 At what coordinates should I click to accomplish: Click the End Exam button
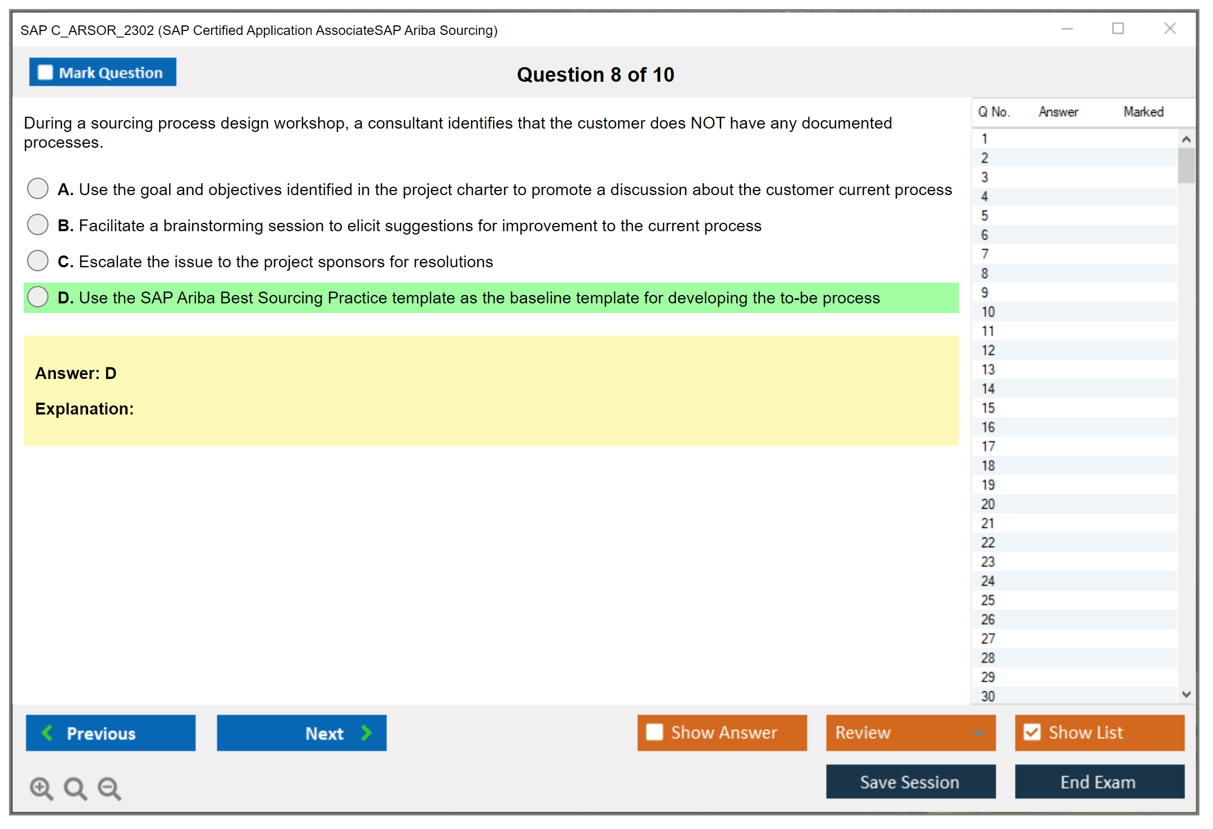[1098, 782]
